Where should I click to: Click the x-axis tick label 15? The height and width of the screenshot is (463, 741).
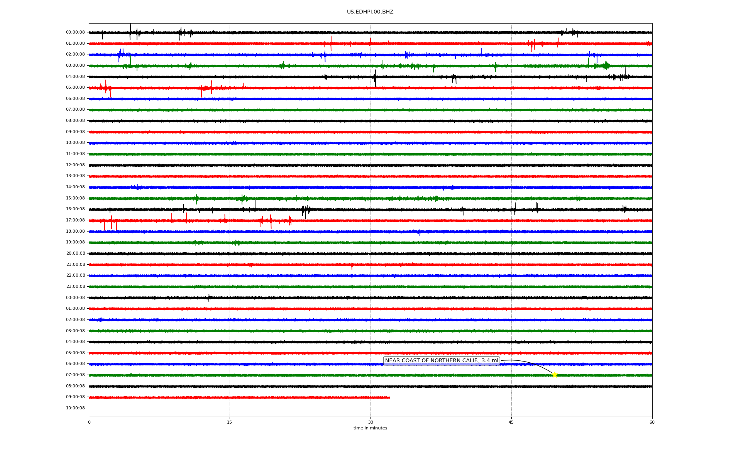pos(230,422)
